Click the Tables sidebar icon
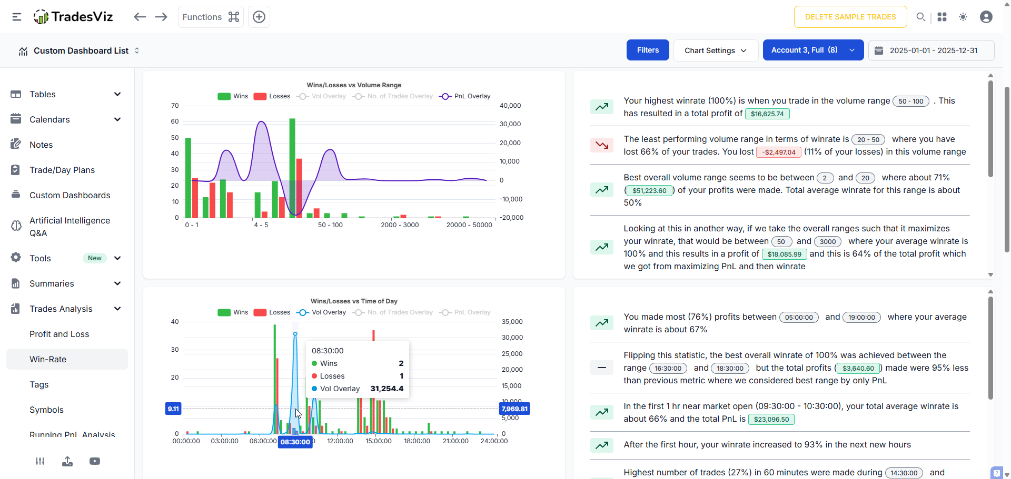This screenshot has height=479, width=1011. [16, 94]
